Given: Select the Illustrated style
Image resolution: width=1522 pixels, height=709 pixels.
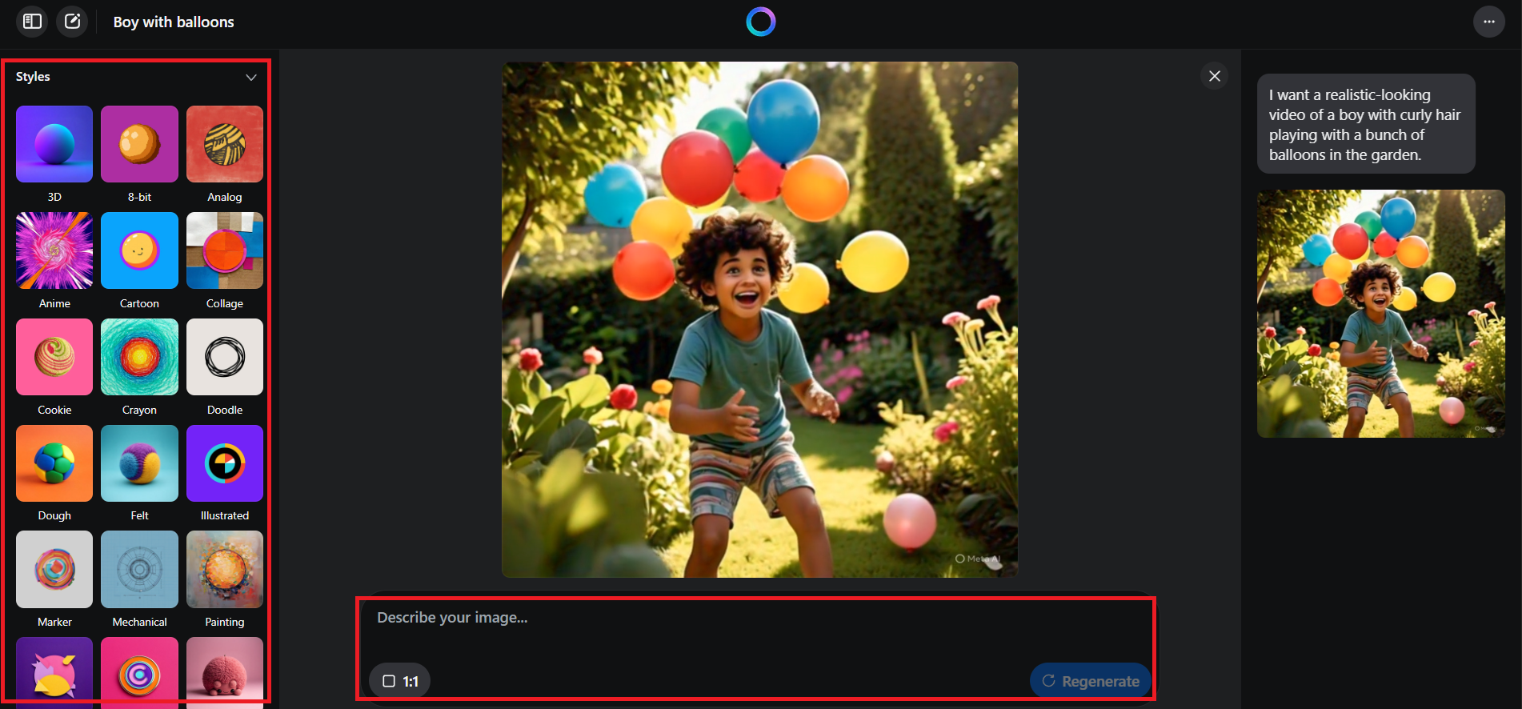Looking at the screenshot, I should pyautogui.click(x=225, y=463).
